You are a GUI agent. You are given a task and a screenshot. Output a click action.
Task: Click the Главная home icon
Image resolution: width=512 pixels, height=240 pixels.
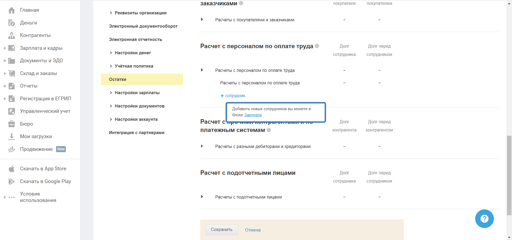click(x=11, y=10)
